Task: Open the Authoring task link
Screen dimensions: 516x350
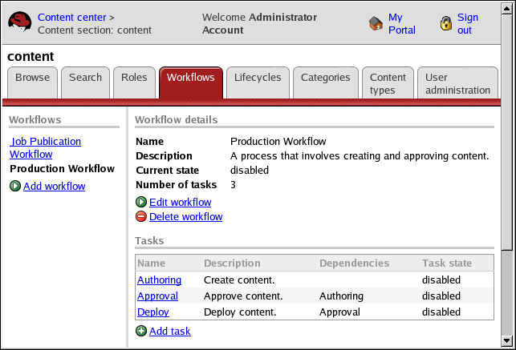Action: pyautogui.click(x=159, y=280)
